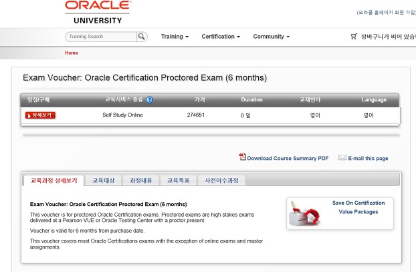Focus the Training Search field
Screen dimensions: 416x272
[x=101, y=37]
